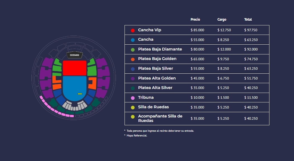Click the orange Platea Baja Golden dot
294x161 pixels.
[x=133, y=59]
